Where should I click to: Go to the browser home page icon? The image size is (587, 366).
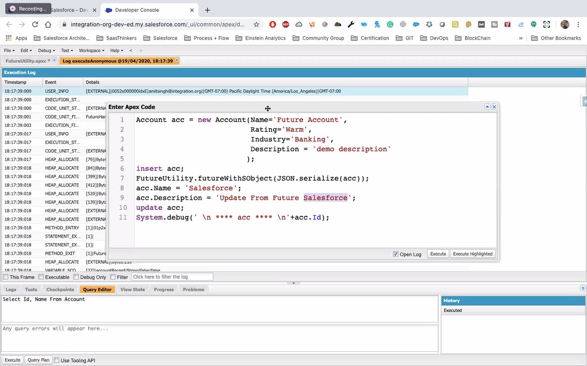(x=48, y=24)
